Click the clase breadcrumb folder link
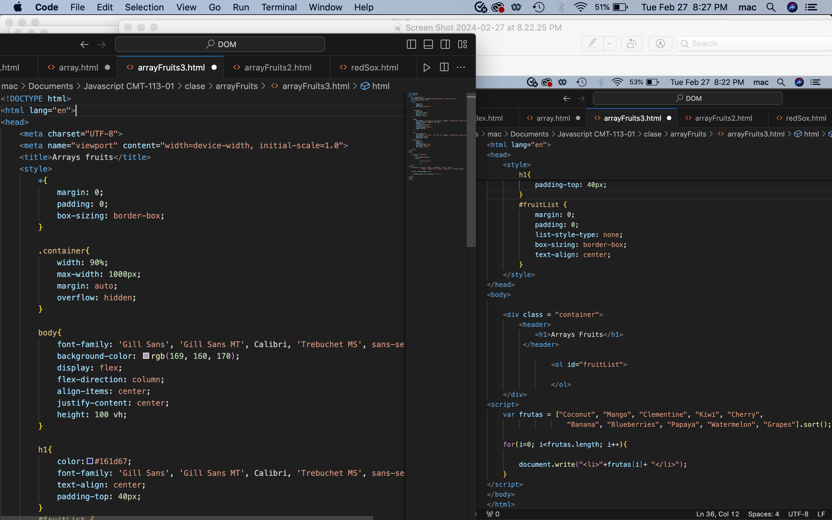The image size is (832, 520). coord(195,86)
